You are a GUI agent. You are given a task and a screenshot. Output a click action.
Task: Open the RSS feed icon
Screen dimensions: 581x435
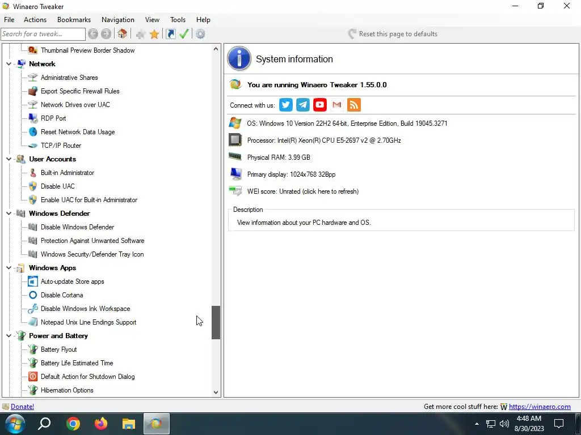[354, 105]
